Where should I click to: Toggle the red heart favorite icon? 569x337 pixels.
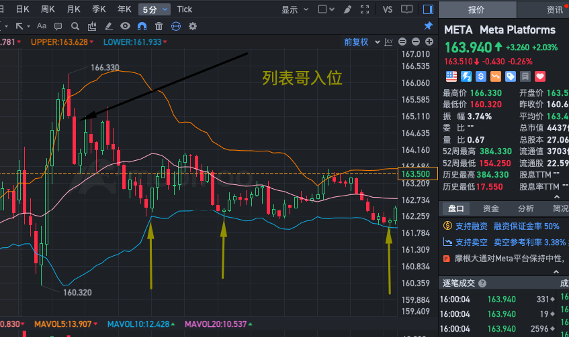540,76
